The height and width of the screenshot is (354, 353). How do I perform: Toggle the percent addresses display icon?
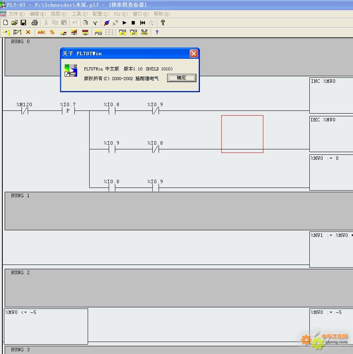52,32
